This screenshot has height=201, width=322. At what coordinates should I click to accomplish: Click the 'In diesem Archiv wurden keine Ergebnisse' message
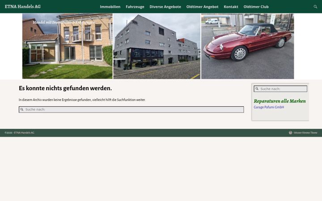(x=82, y=100)
